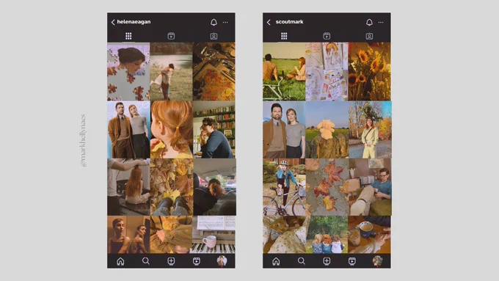Open more options on scoutmark profile
This screenshot has height=281, width=499.
point(381,22)
